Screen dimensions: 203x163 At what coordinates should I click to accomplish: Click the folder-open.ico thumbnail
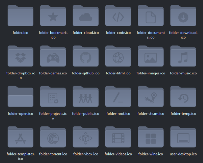(20, 98)
